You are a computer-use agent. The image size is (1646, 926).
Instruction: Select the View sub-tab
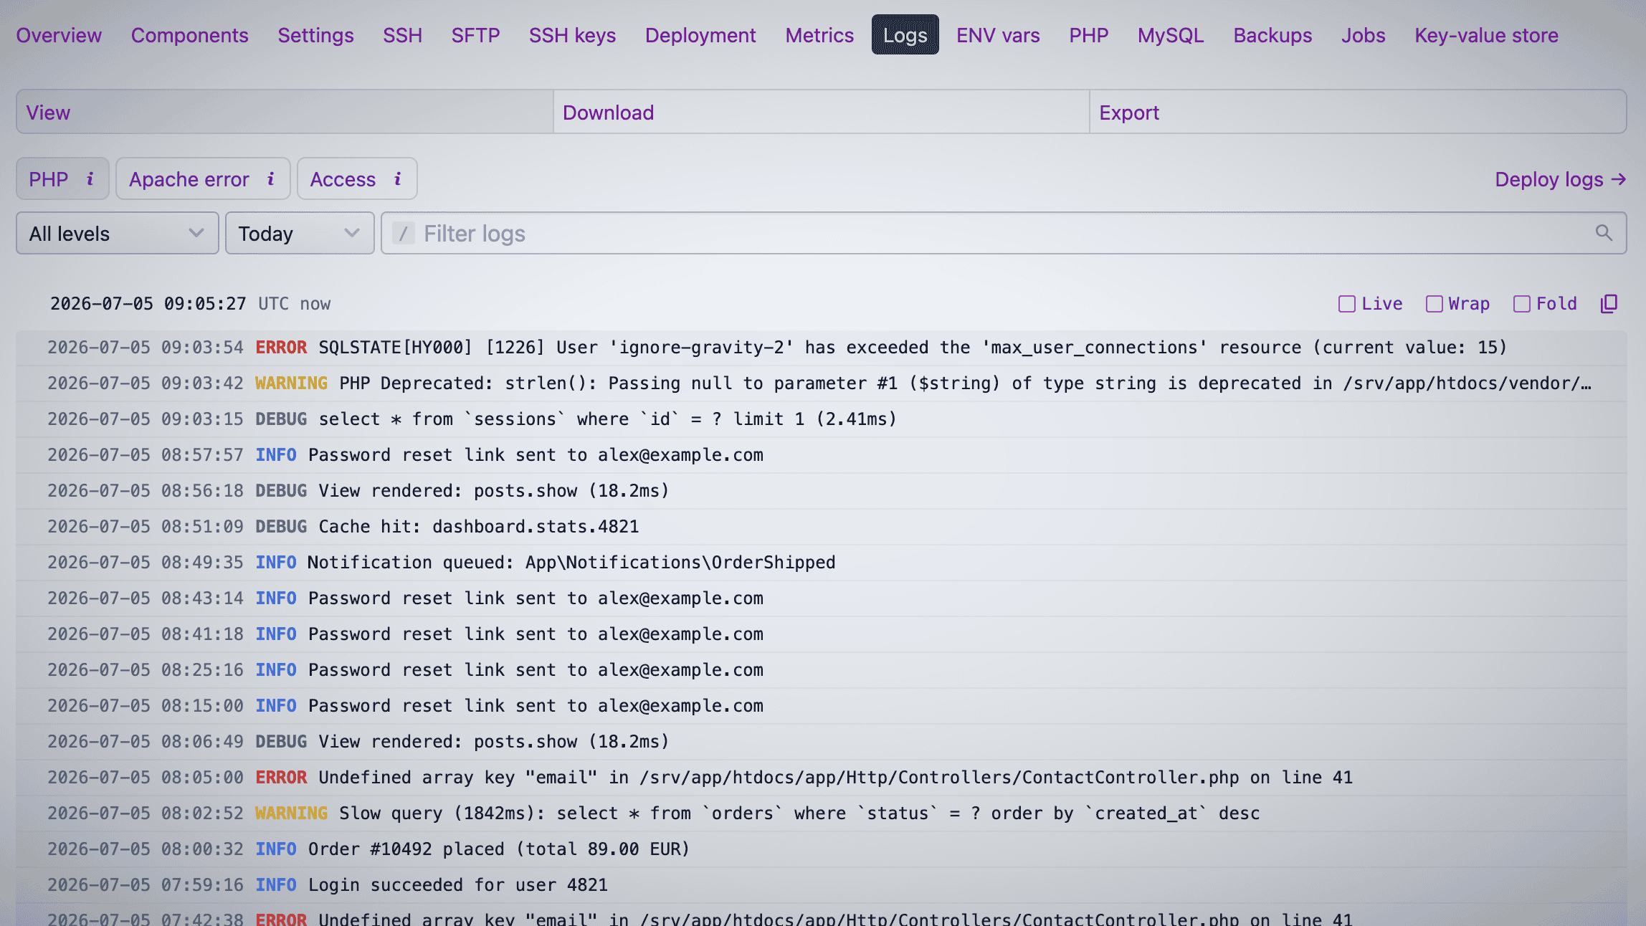(x=285, y=112)
